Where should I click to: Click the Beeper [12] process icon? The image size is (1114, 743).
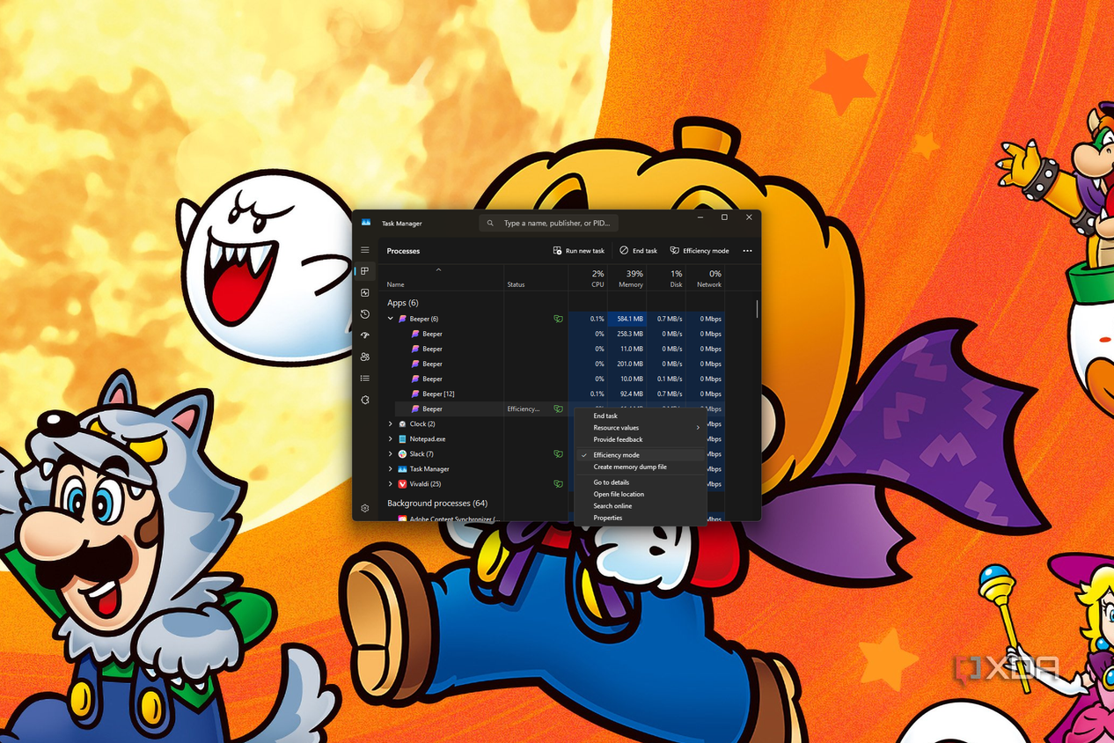(414, 394)
